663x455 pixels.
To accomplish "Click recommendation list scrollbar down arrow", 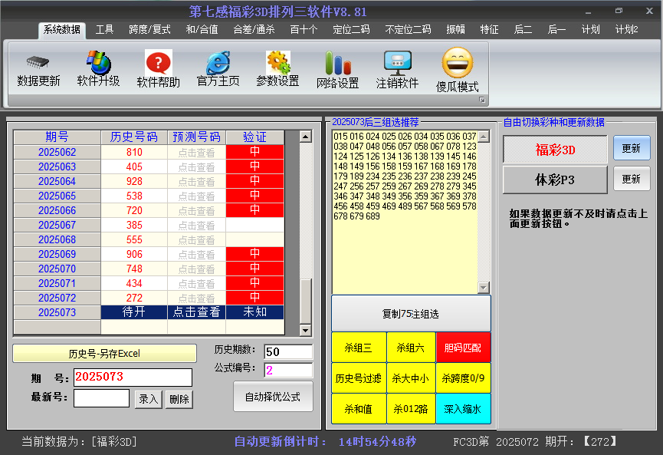I will tap(484, 288).
